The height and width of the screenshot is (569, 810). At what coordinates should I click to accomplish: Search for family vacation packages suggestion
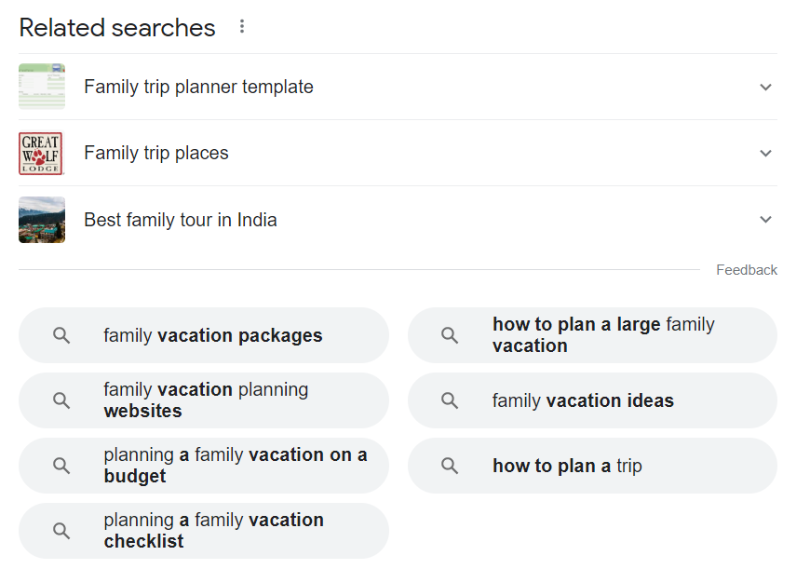pos(213,335)
